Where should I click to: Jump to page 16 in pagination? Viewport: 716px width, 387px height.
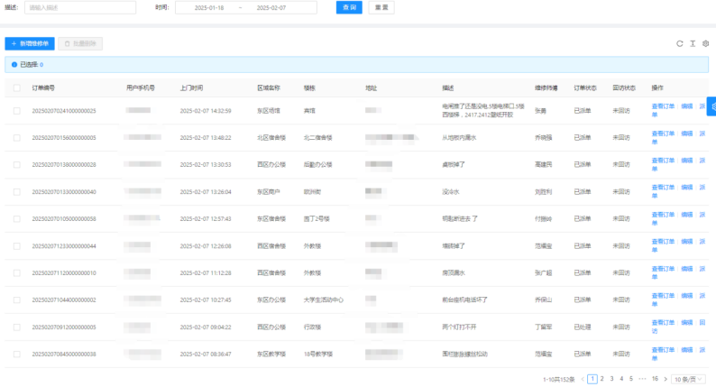click(x=654, y=379)
